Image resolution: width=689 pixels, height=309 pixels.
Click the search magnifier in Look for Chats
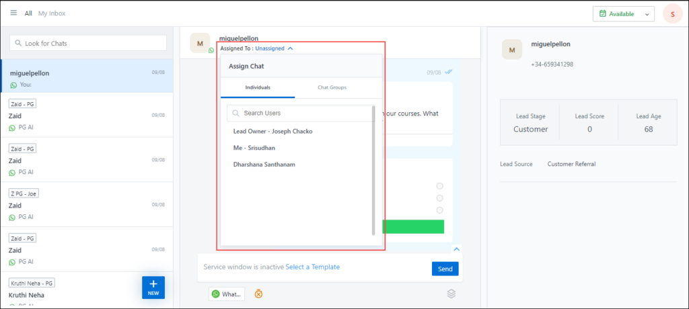coord(17,43)
